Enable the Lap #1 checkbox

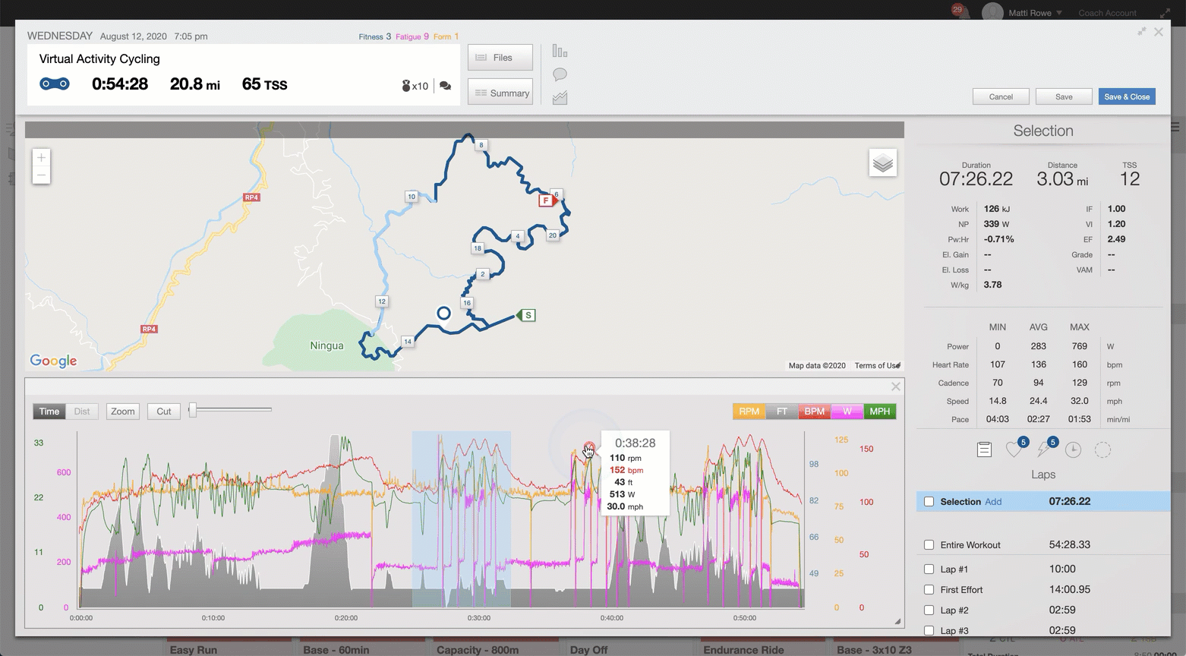click(929, 569)
